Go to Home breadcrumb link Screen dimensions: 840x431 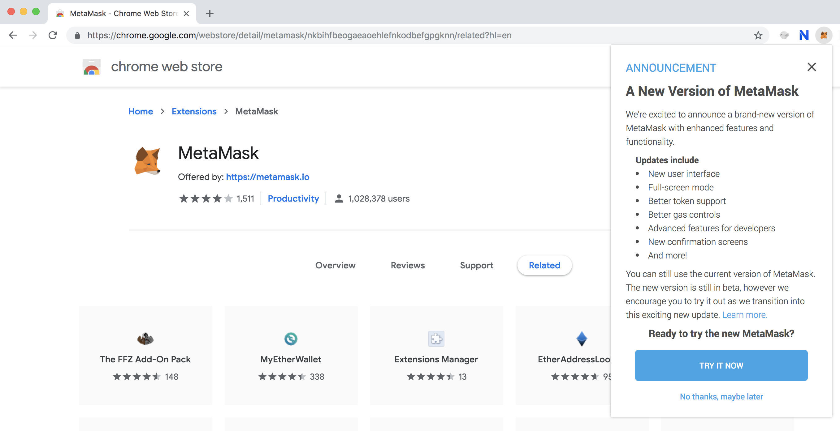pyautogui.click(x=141, y=111)
